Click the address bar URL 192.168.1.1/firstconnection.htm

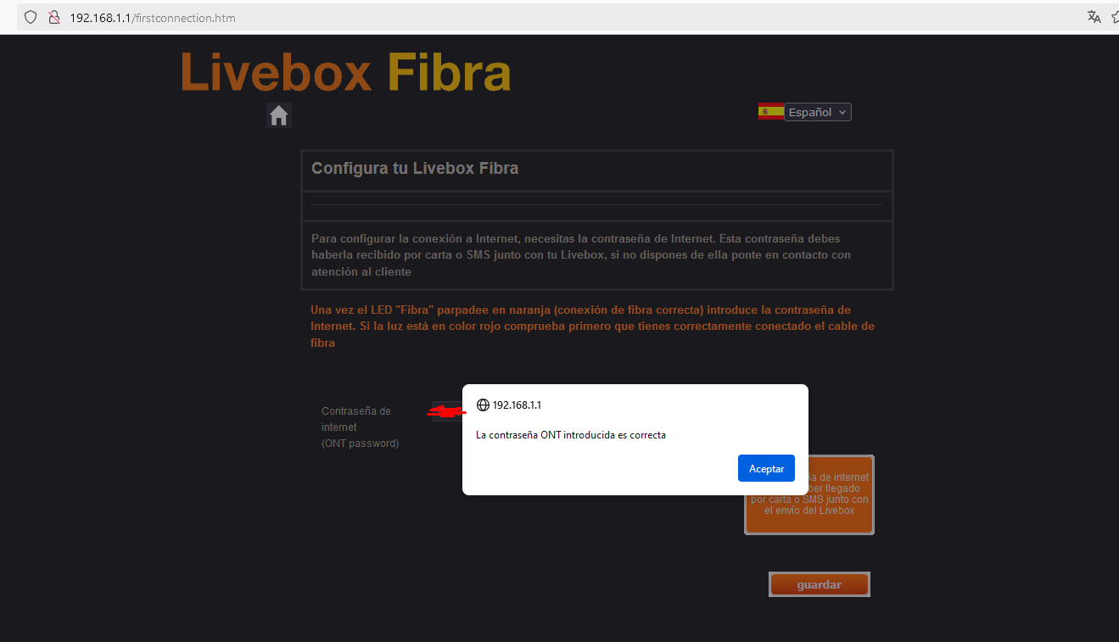(x=153, y=17)
